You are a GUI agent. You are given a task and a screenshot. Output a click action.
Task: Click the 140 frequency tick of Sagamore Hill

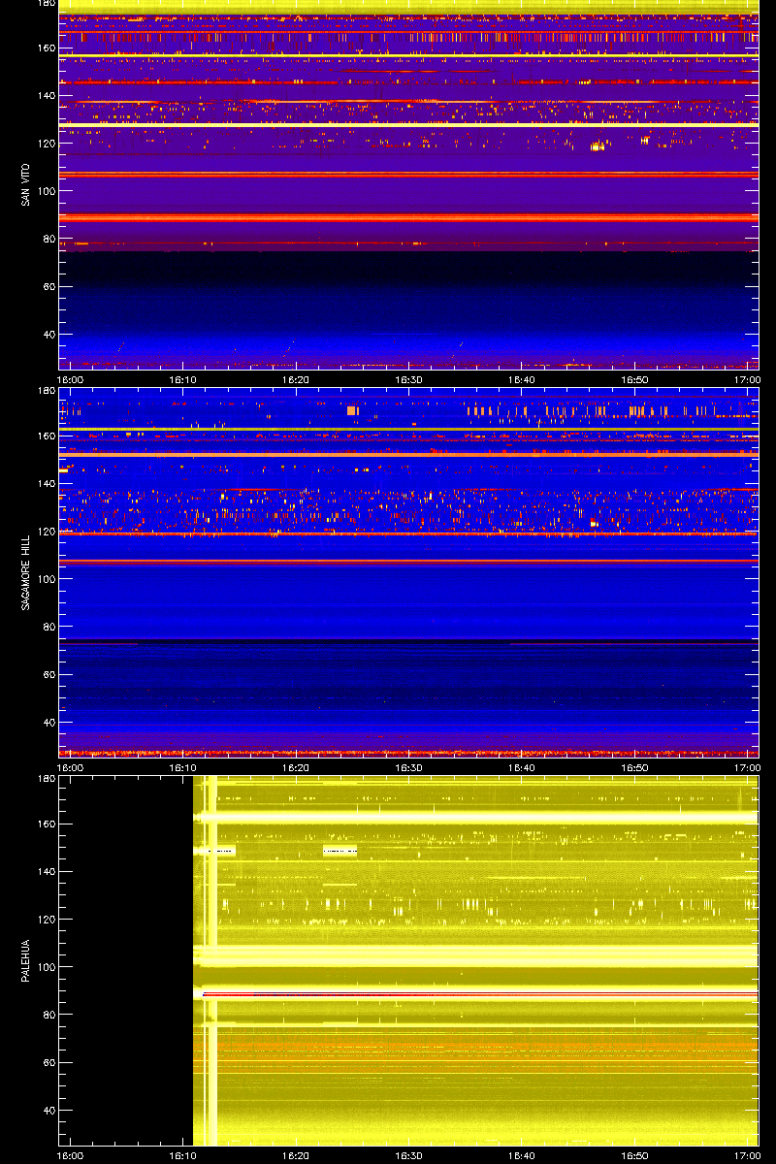(x=45, y=484)
